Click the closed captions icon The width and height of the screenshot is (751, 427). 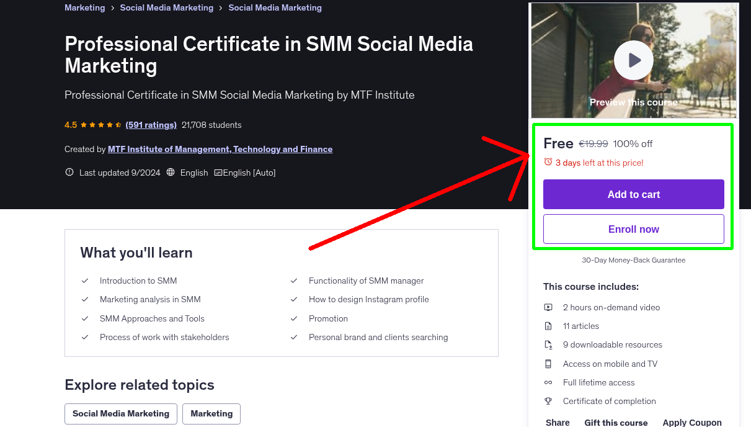coord(218,173)
